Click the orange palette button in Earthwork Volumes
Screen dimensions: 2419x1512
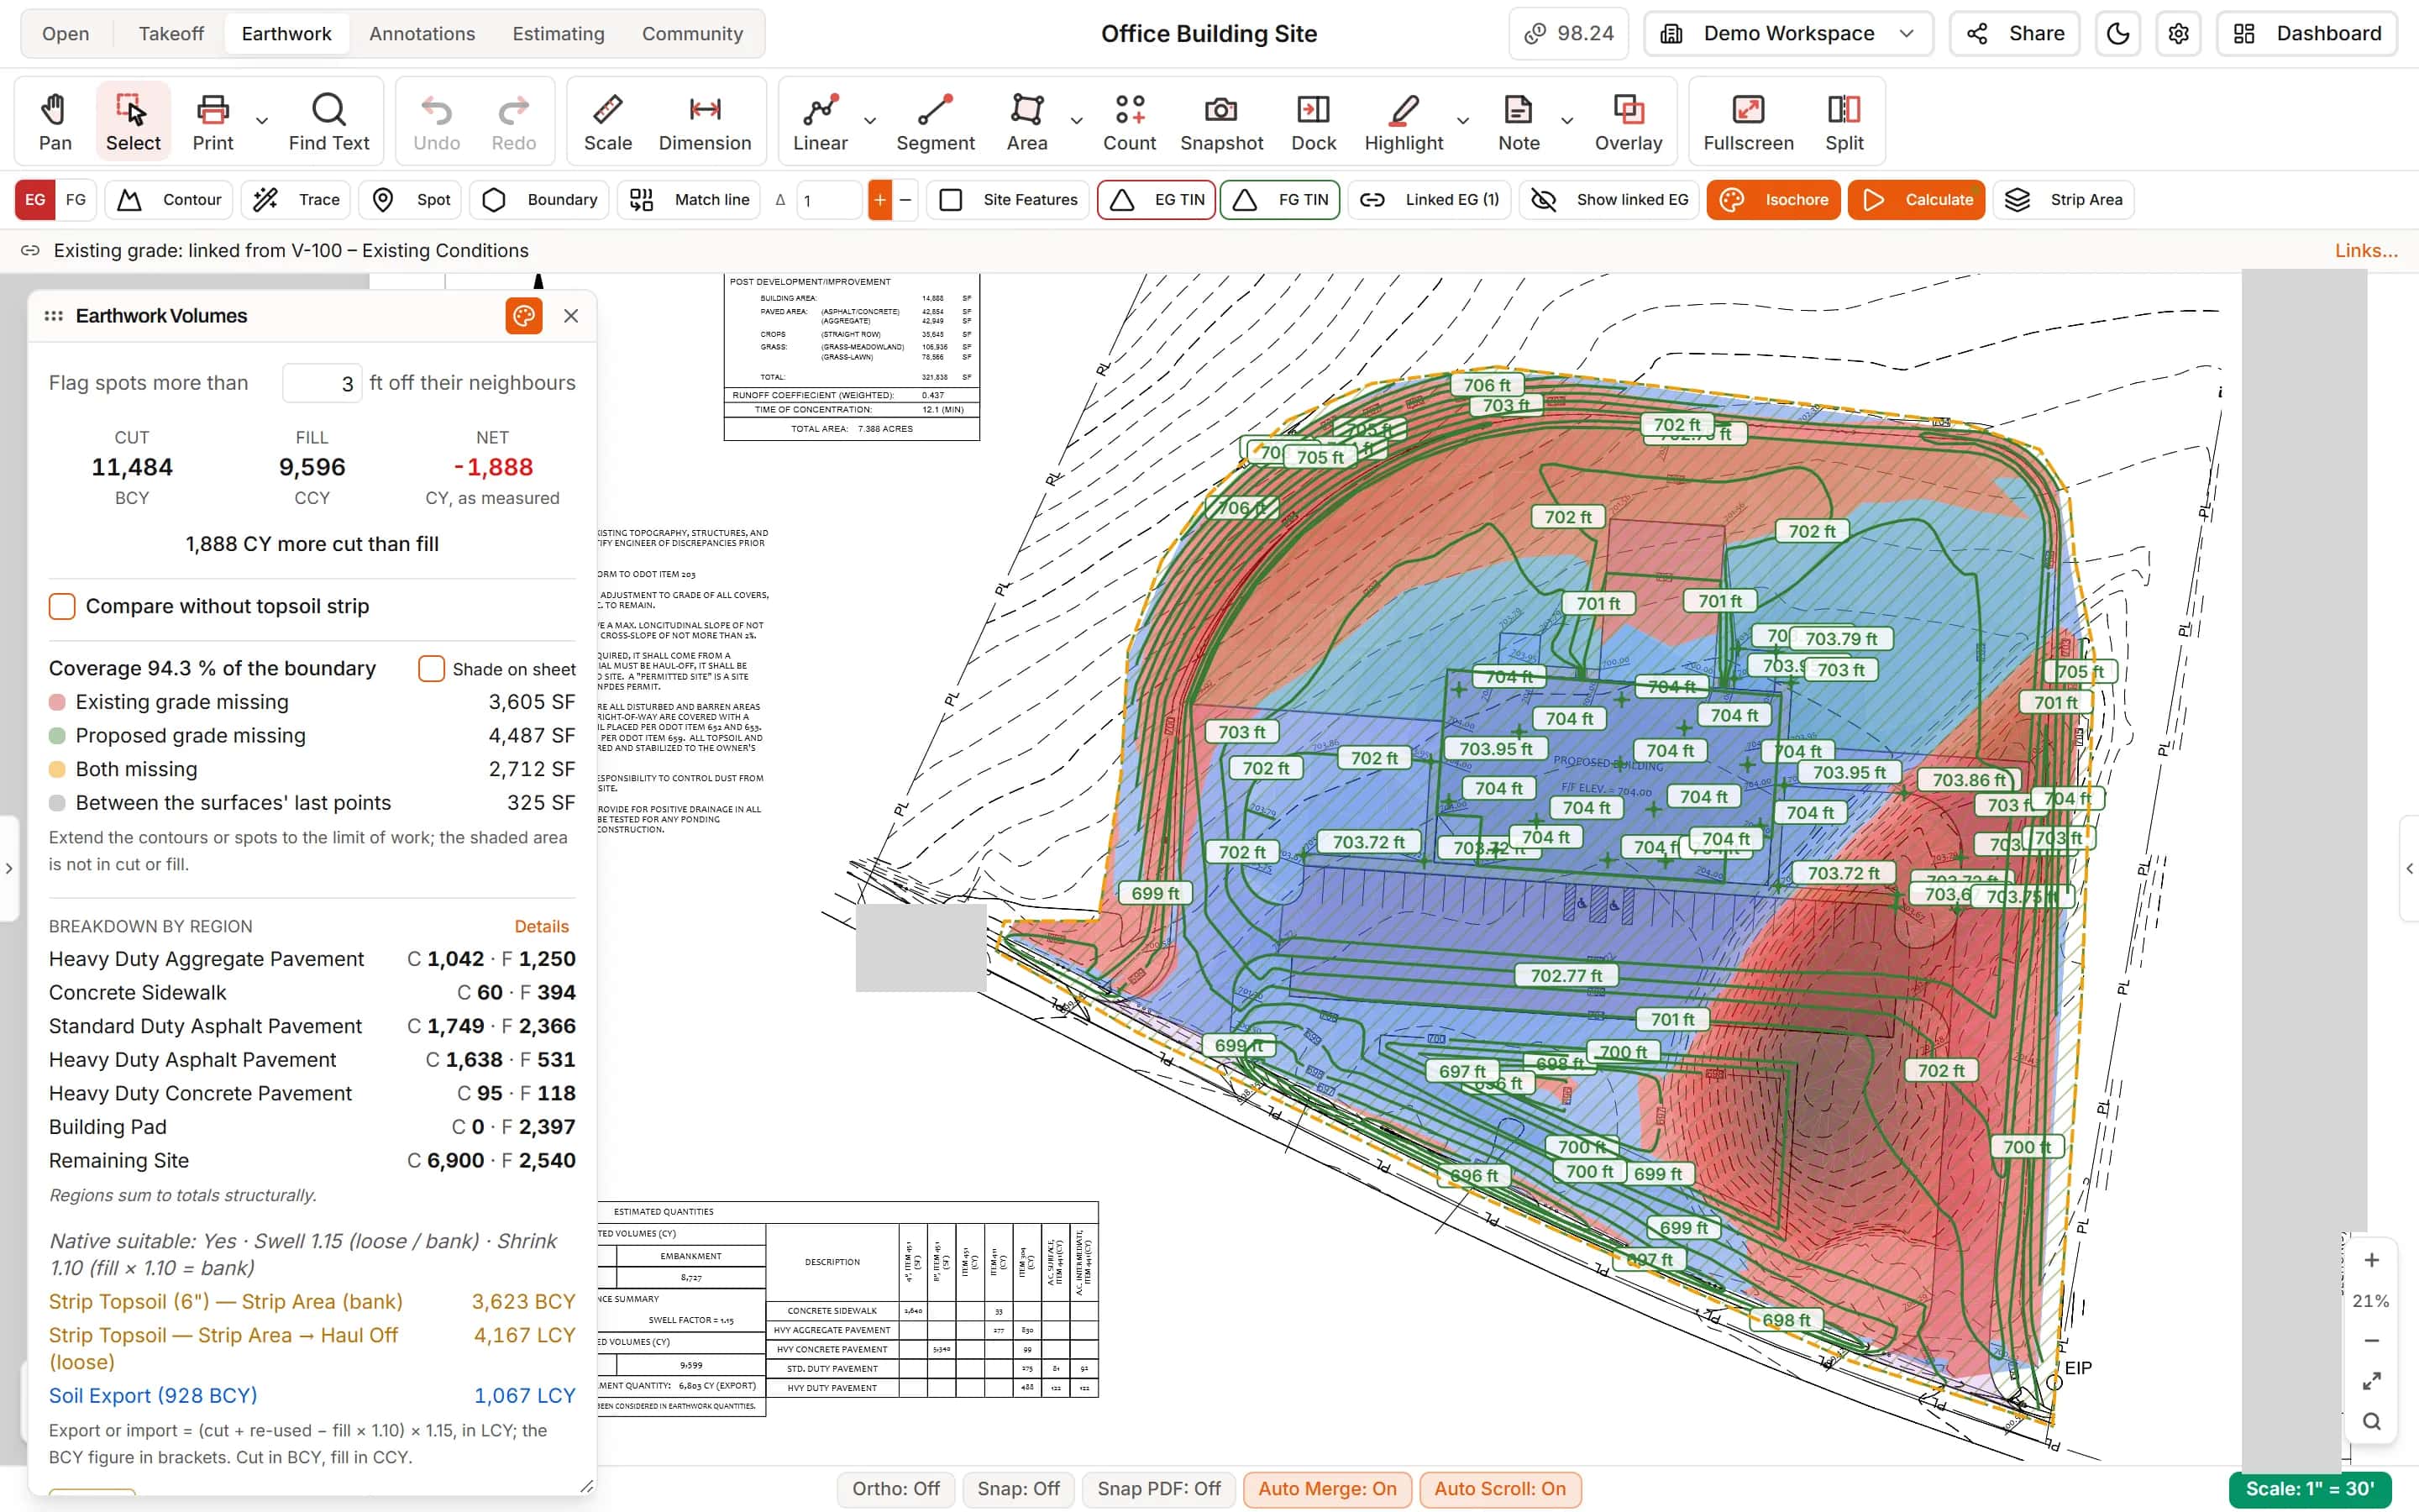(x=524, y=316)
